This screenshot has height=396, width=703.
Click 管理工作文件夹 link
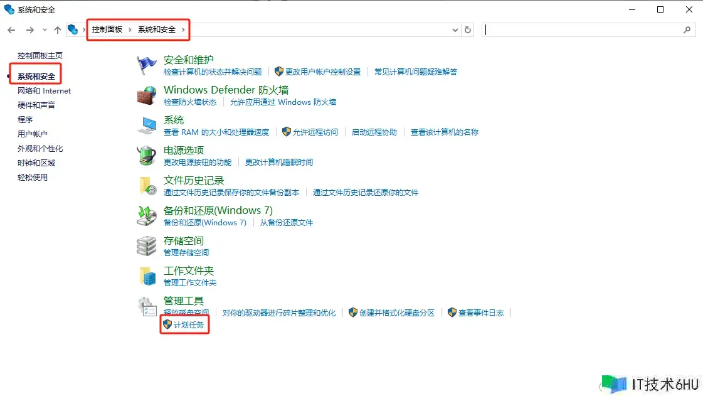pyautogui.click(x=189, y=282)
